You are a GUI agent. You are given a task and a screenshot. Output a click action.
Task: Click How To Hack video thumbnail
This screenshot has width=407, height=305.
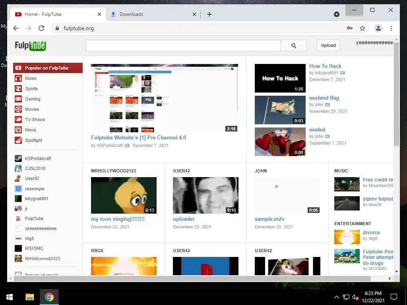280,78
